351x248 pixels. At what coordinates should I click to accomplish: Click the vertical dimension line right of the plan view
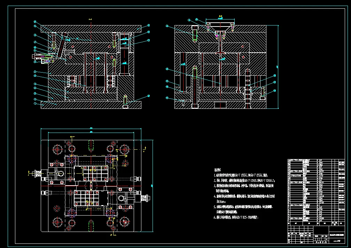(x=153, y=186)
